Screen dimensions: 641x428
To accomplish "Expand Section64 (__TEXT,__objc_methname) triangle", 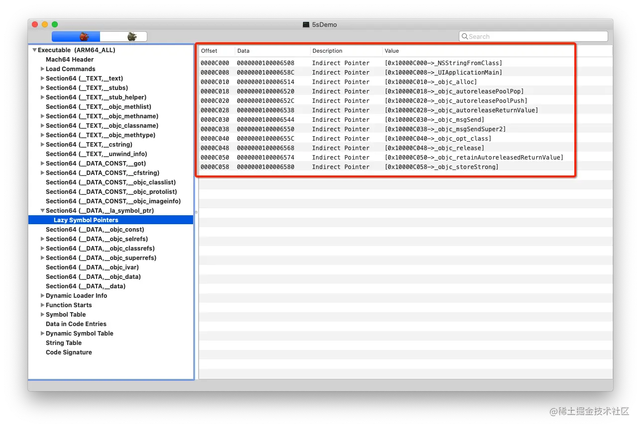I will 42,116.
